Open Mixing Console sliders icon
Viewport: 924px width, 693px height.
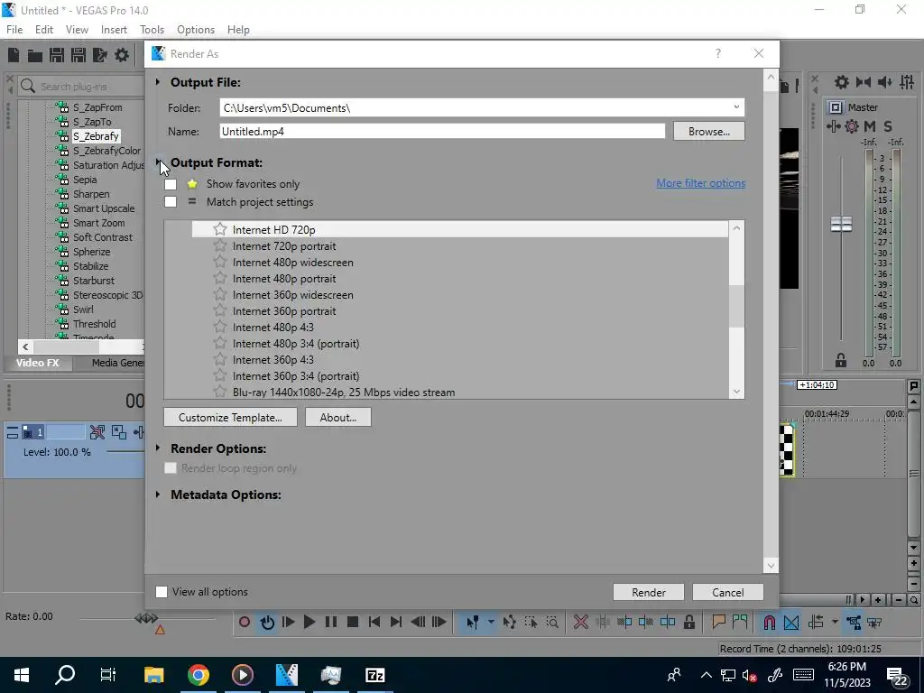[907, 82]
